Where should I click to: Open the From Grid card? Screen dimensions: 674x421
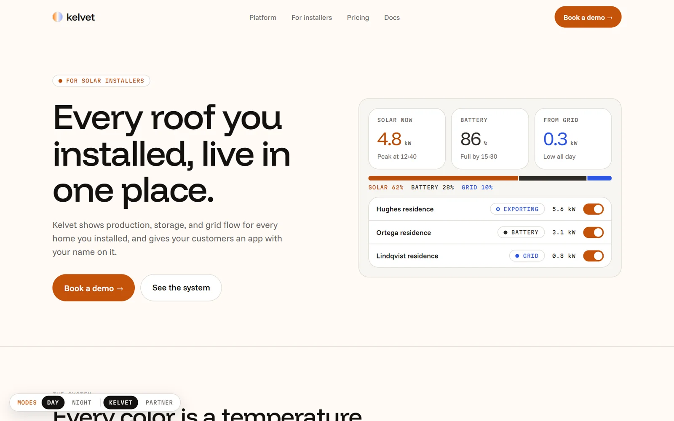pos(573,139)
